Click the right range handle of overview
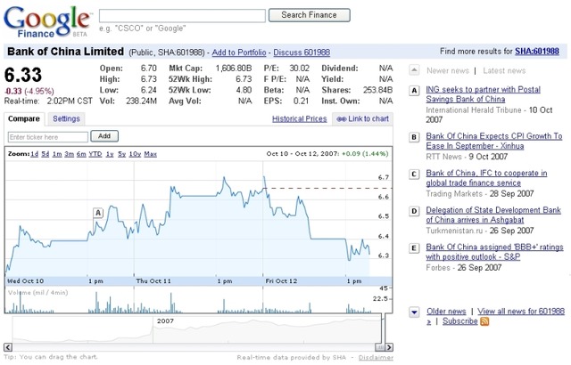 [382, 328]
